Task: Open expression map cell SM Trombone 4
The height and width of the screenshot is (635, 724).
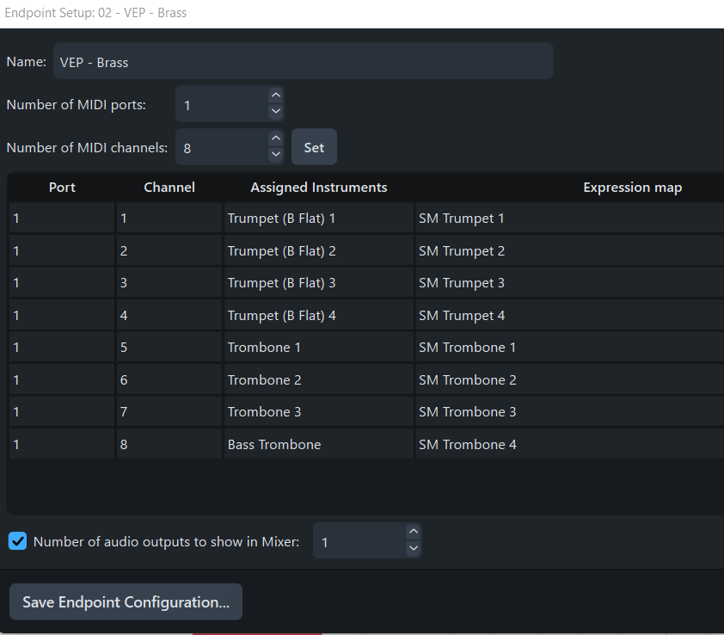Action: point(568,445)
